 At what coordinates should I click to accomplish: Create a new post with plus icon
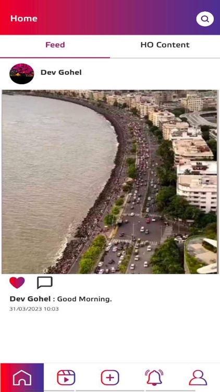[x=110, y=377]
